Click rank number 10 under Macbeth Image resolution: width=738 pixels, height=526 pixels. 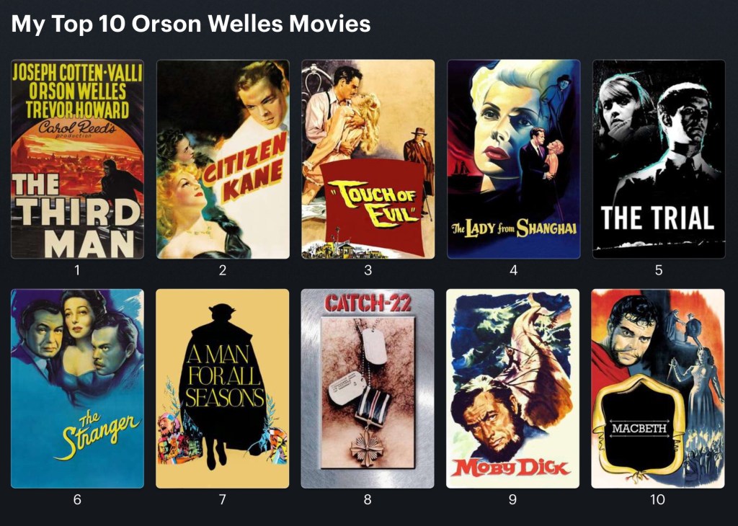coord(657,499)
